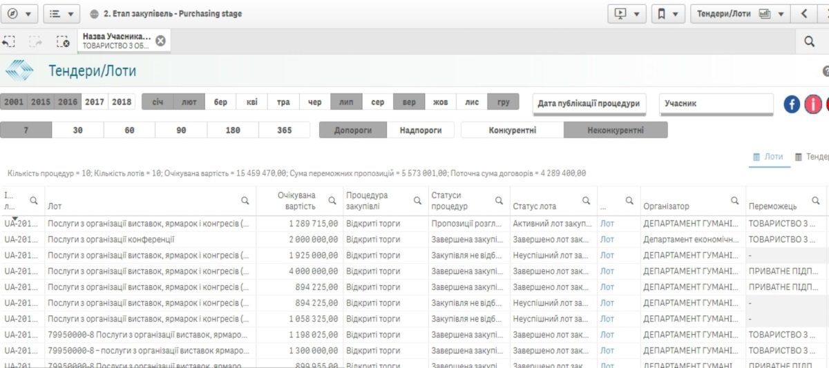Expand Дата публікації процедури filter
This screenshot has width=829, height=368.
(x=589, y=104)
